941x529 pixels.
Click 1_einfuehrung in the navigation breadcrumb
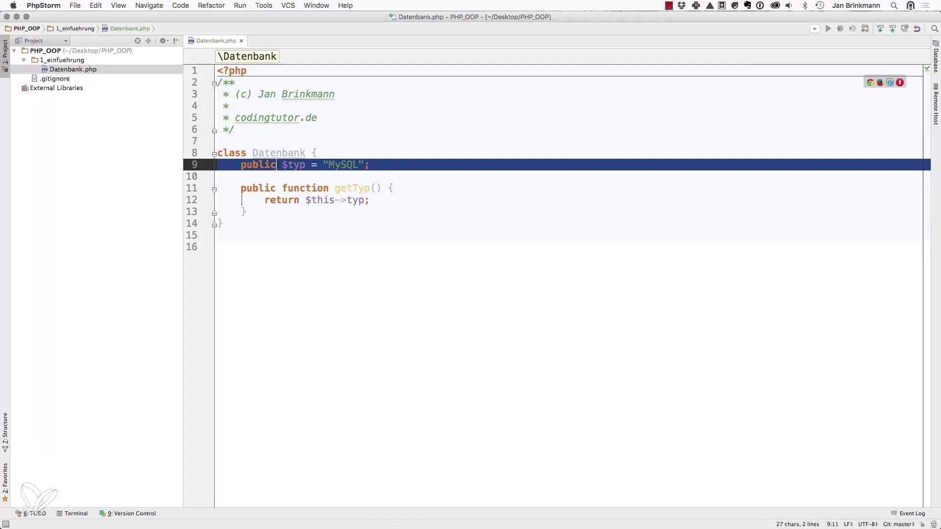71,28
